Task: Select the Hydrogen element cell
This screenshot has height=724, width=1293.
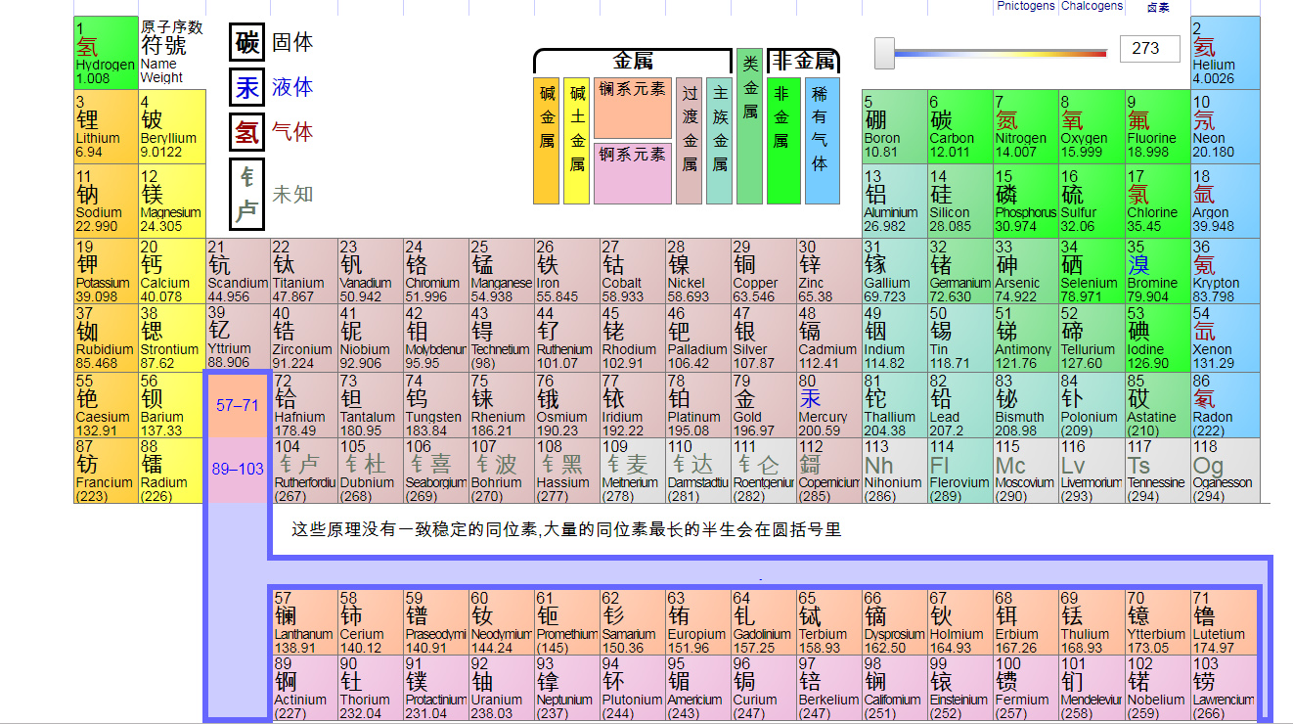Action: [106, 53]
